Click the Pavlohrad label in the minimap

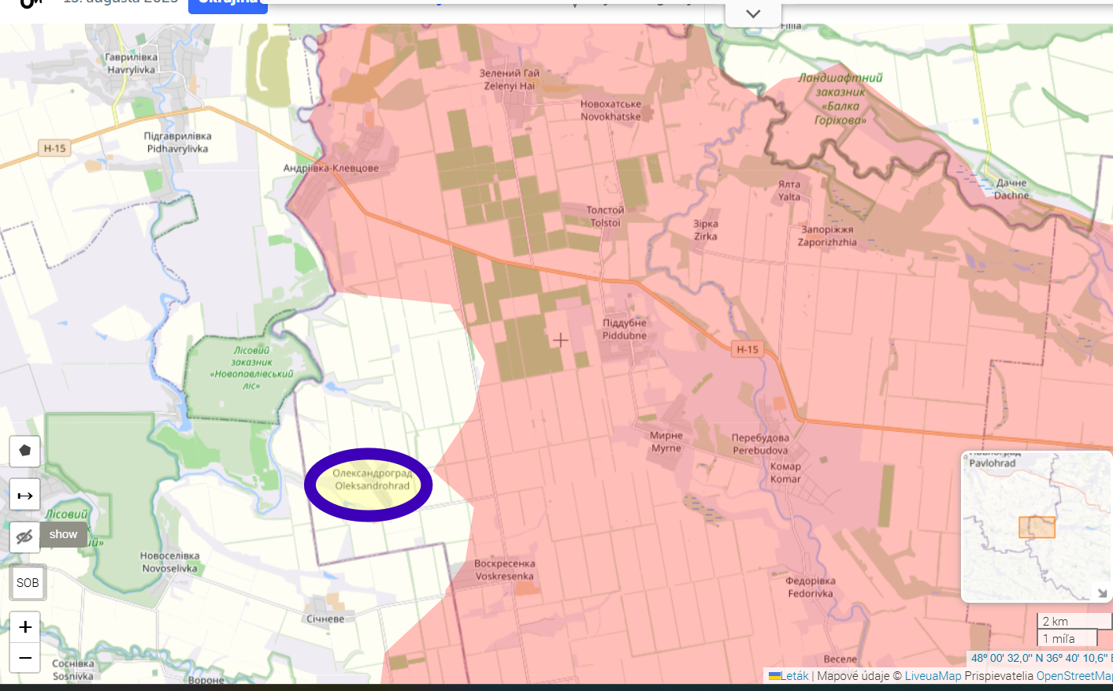point(992,463)
